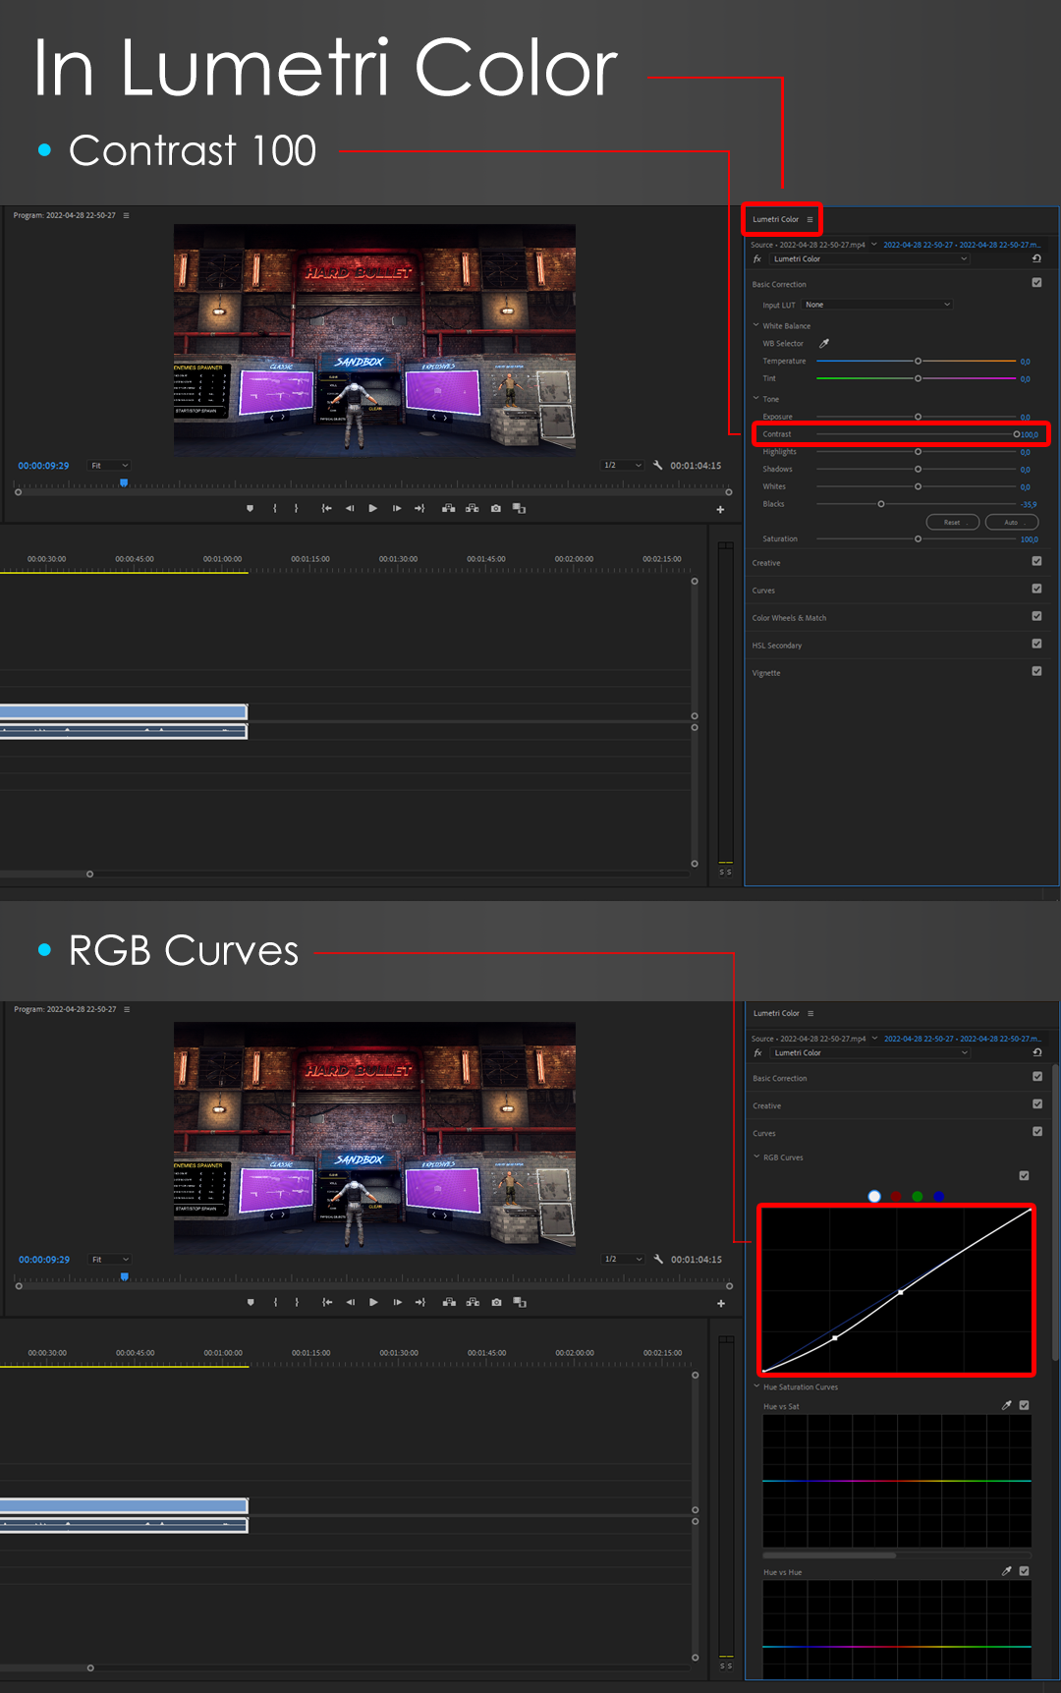Open upper Lumetri Color effect dropdown
Viewport: 1061px width, 1693px height.
point(870,258)
